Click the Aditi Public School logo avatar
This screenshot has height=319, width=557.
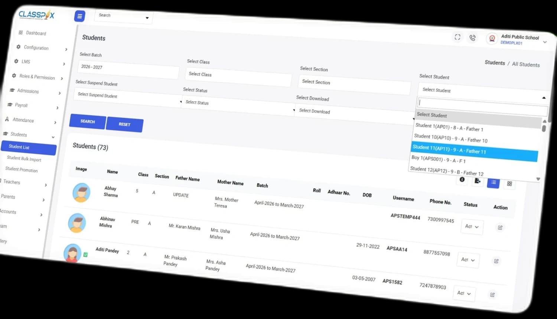tap(492, 39)
